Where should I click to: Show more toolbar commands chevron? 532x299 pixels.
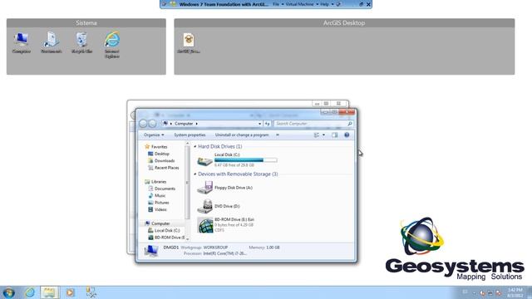(x=278, y=135)
